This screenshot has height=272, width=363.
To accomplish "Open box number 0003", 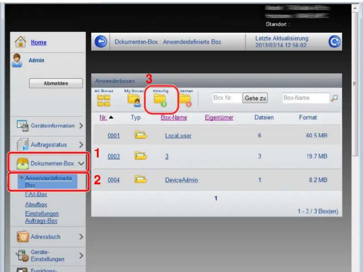I will [x=114, y=156].
